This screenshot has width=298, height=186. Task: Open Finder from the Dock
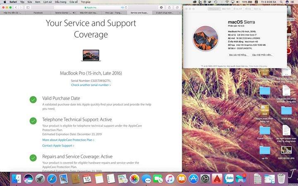point(17,179)
